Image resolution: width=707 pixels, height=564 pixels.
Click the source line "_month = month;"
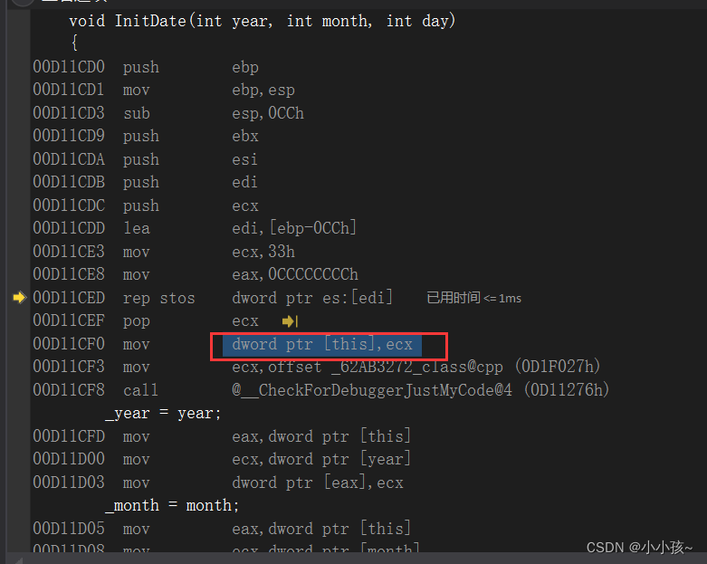[172, 505]
